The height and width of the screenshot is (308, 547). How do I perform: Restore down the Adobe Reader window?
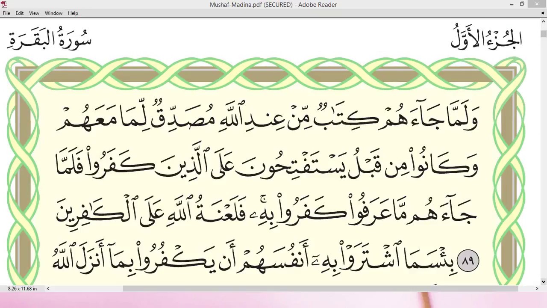(x=522, y=4)
